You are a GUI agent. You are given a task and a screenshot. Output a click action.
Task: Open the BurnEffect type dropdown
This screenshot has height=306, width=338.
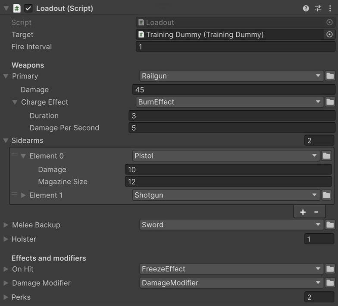[x=230, y=102]
